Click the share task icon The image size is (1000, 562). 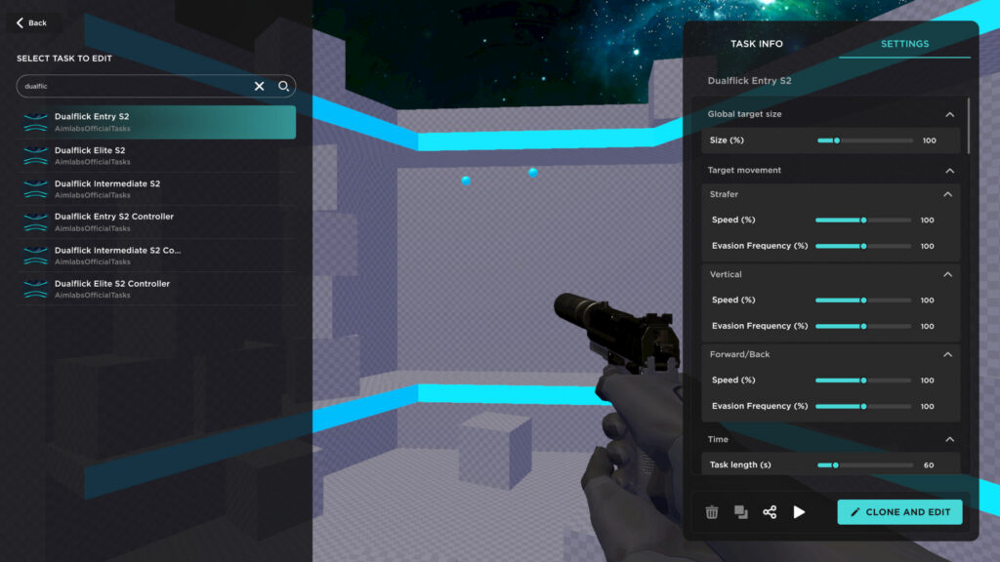(x=770, y=512)
